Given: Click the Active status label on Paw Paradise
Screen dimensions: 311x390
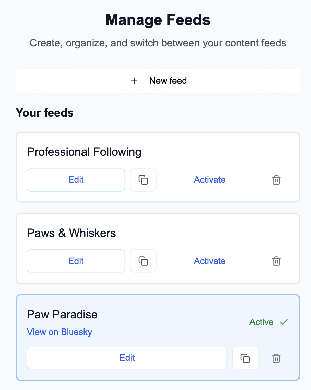Looking at the screenshot, I should [x=261, y=322].
